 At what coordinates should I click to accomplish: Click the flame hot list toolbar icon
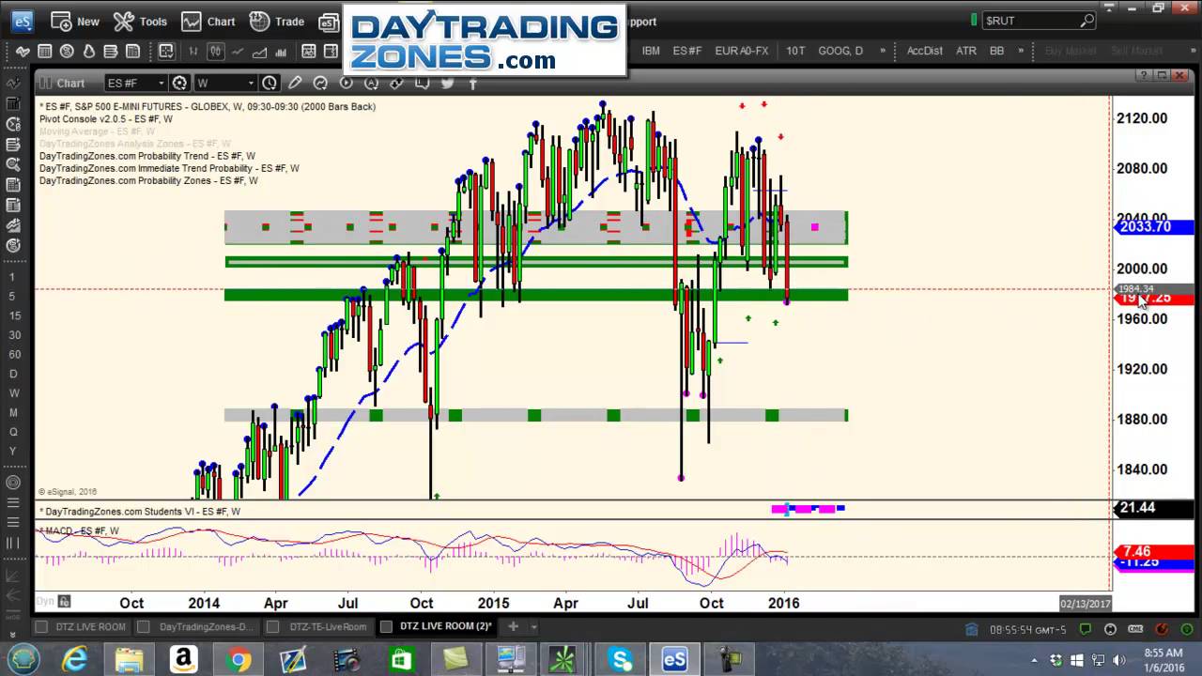pos(89,51)
